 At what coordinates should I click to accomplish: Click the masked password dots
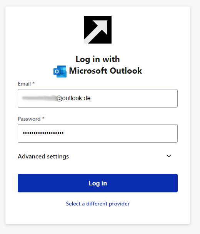click(43, 133)
